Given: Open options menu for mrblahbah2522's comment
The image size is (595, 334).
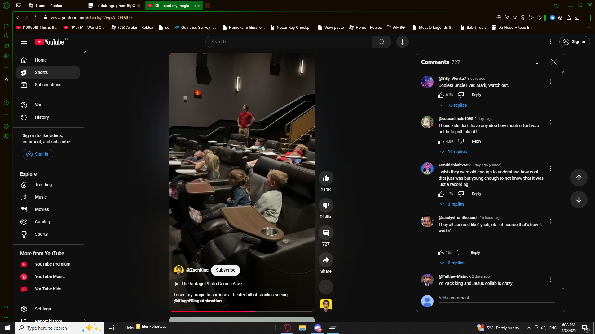Looking at the screenshot, I should tap(550, 169).
